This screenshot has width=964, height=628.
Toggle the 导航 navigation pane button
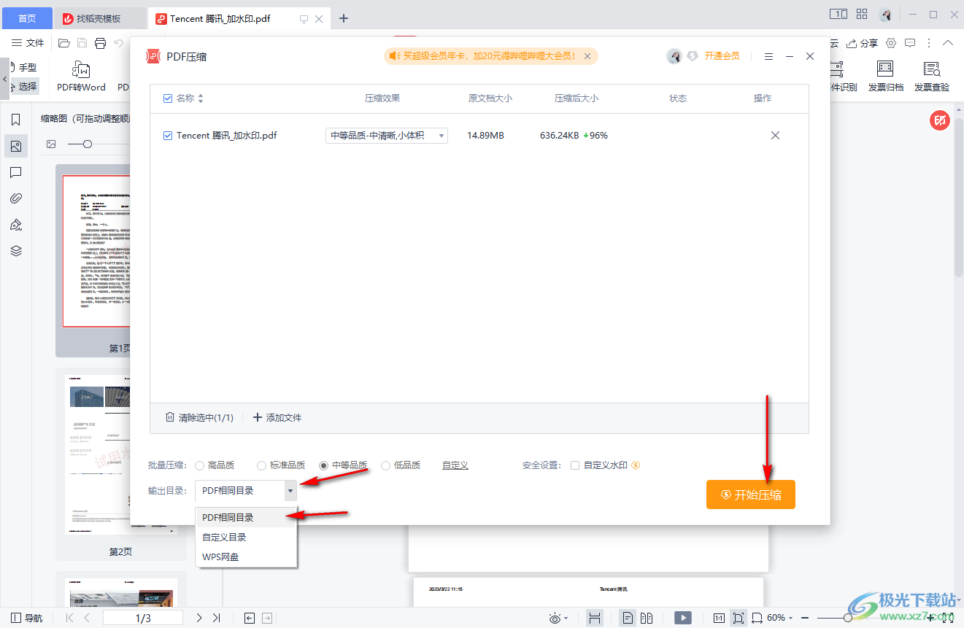point(27,618)
